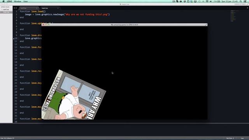The width and height of the screenshot is (249, 140).
Task: Open the battery status menu
Action: 217,1
